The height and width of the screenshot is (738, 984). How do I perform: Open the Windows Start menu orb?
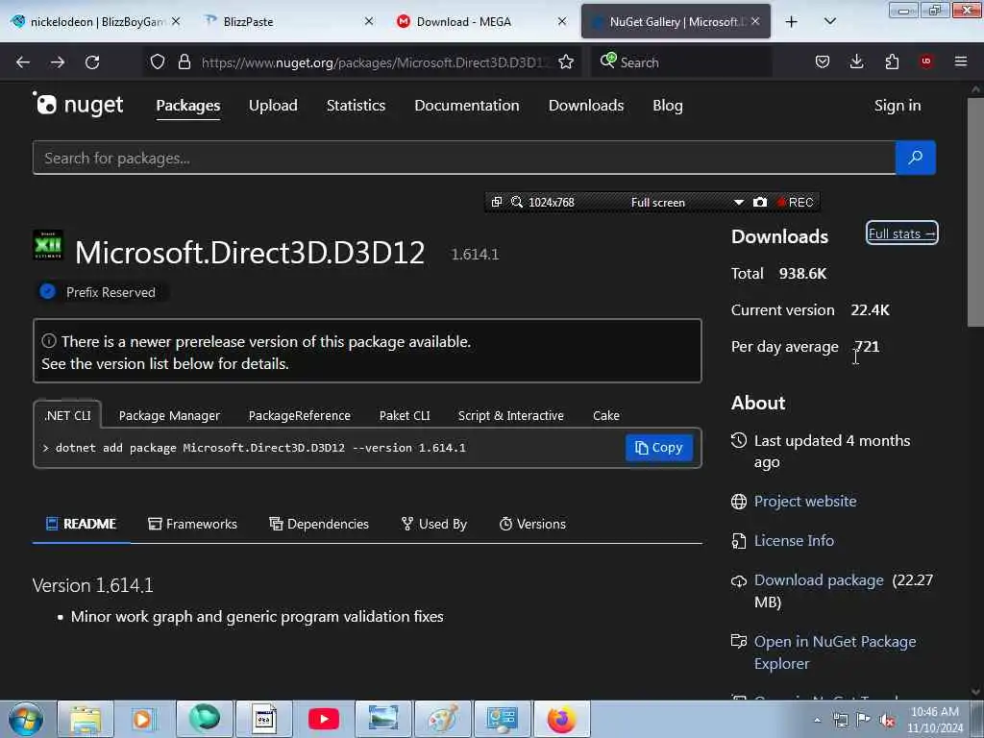click(x=26, y=719)
